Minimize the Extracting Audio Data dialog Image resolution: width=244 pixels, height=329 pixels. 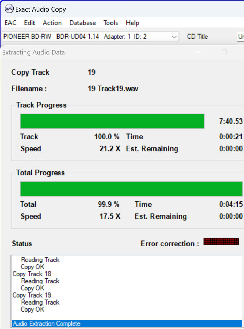199,52
